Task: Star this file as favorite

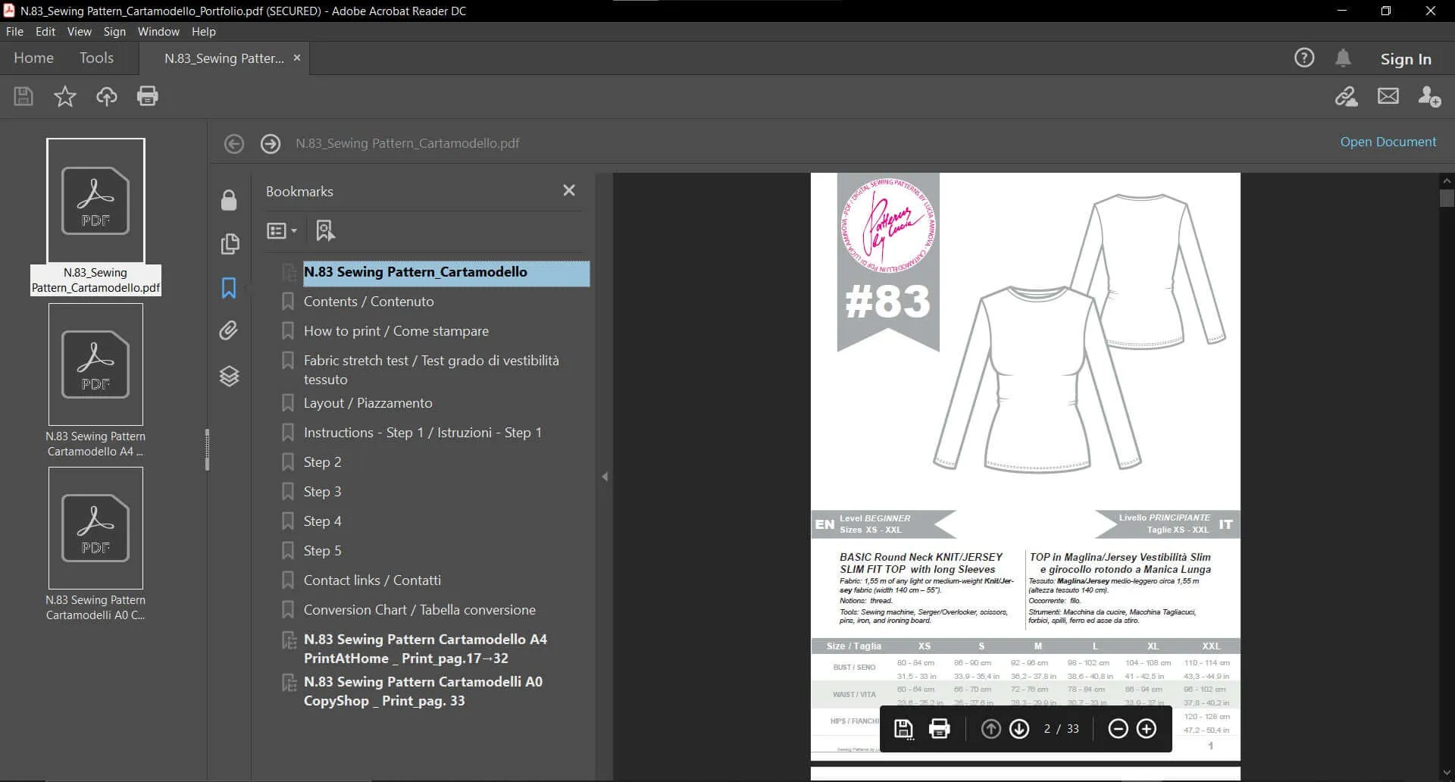Action: click(65, 96)
